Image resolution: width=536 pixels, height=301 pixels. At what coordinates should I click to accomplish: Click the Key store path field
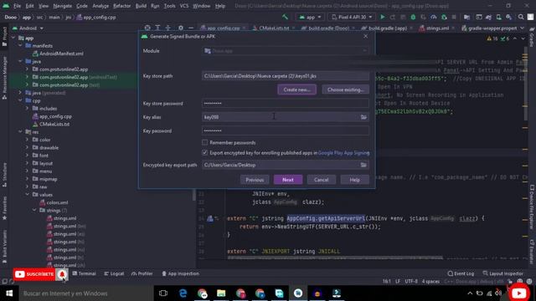coord(286,76)
